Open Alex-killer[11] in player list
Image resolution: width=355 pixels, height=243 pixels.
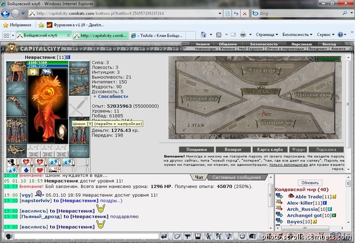305,203
